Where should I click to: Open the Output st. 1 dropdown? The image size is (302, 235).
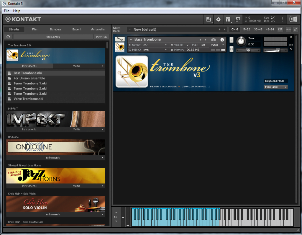(148, 45)
